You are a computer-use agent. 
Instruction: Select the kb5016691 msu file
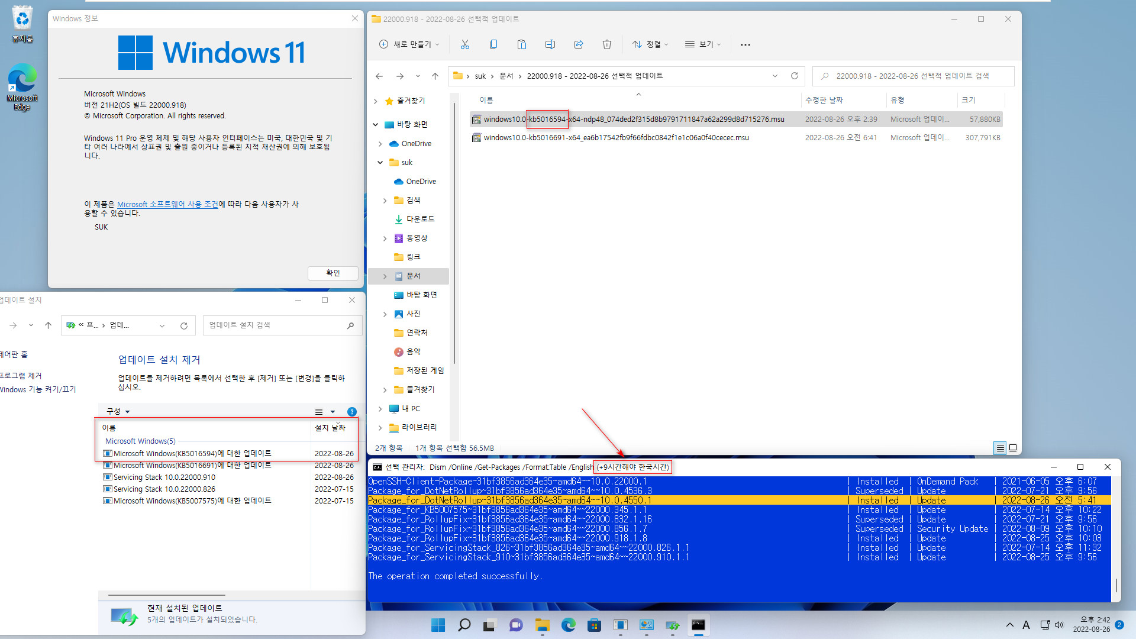pos(736,138)
